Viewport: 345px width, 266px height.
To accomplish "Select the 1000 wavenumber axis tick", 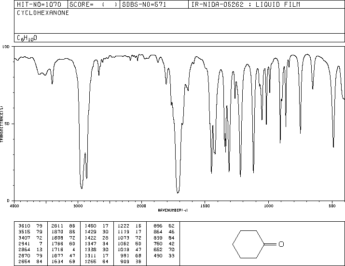I will coord(268,205).
